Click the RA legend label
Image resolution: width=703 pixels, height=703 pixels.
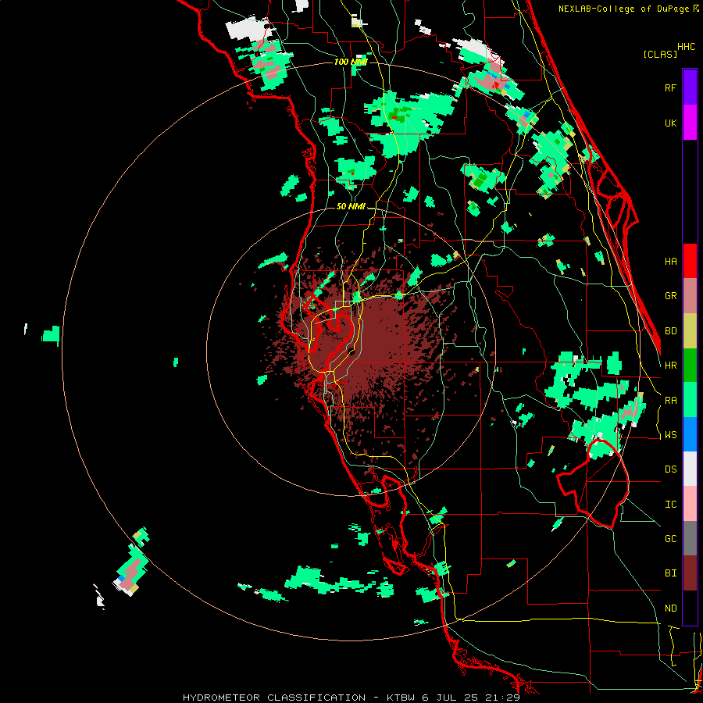670,401
